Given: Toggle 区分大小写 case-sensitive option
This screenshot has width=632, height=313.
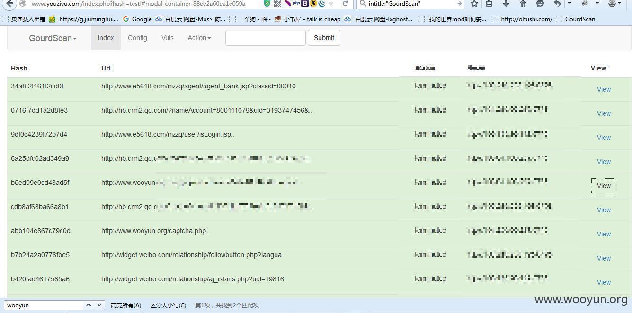Looking at the screenshot, I should (168, 305).
